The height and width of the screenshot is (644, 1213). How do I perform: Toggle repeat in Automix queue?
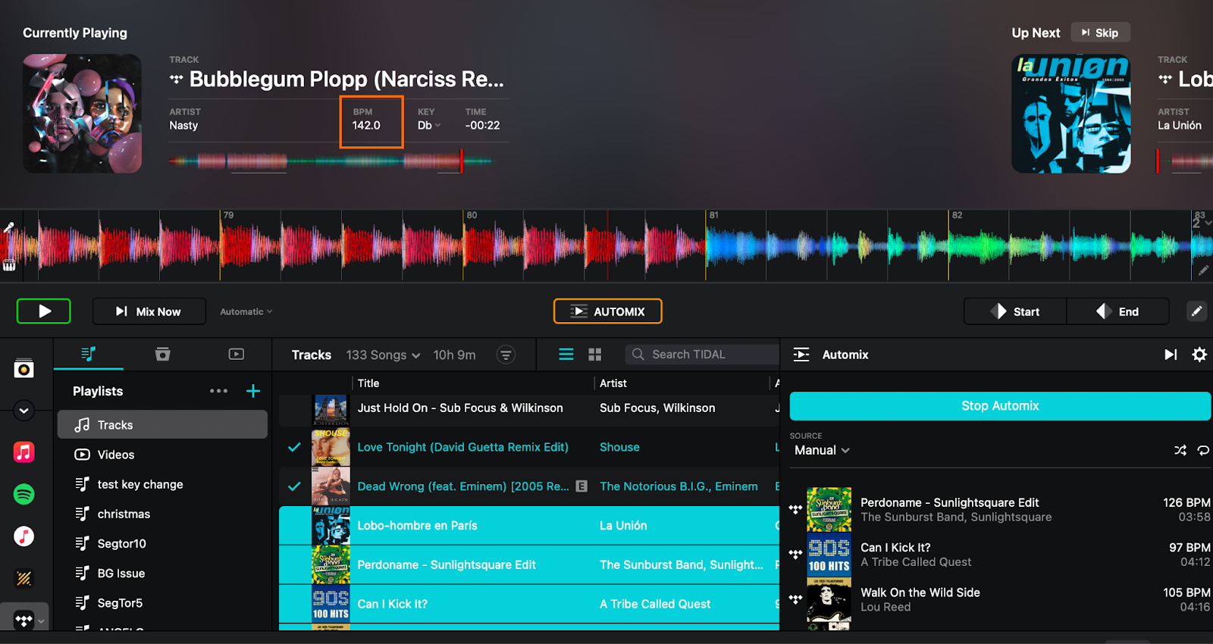pyautogui.click(x=1203, y=450)
